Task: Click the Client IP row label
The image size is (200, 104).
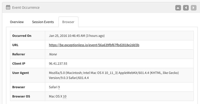Action: (x=19, y=64)
